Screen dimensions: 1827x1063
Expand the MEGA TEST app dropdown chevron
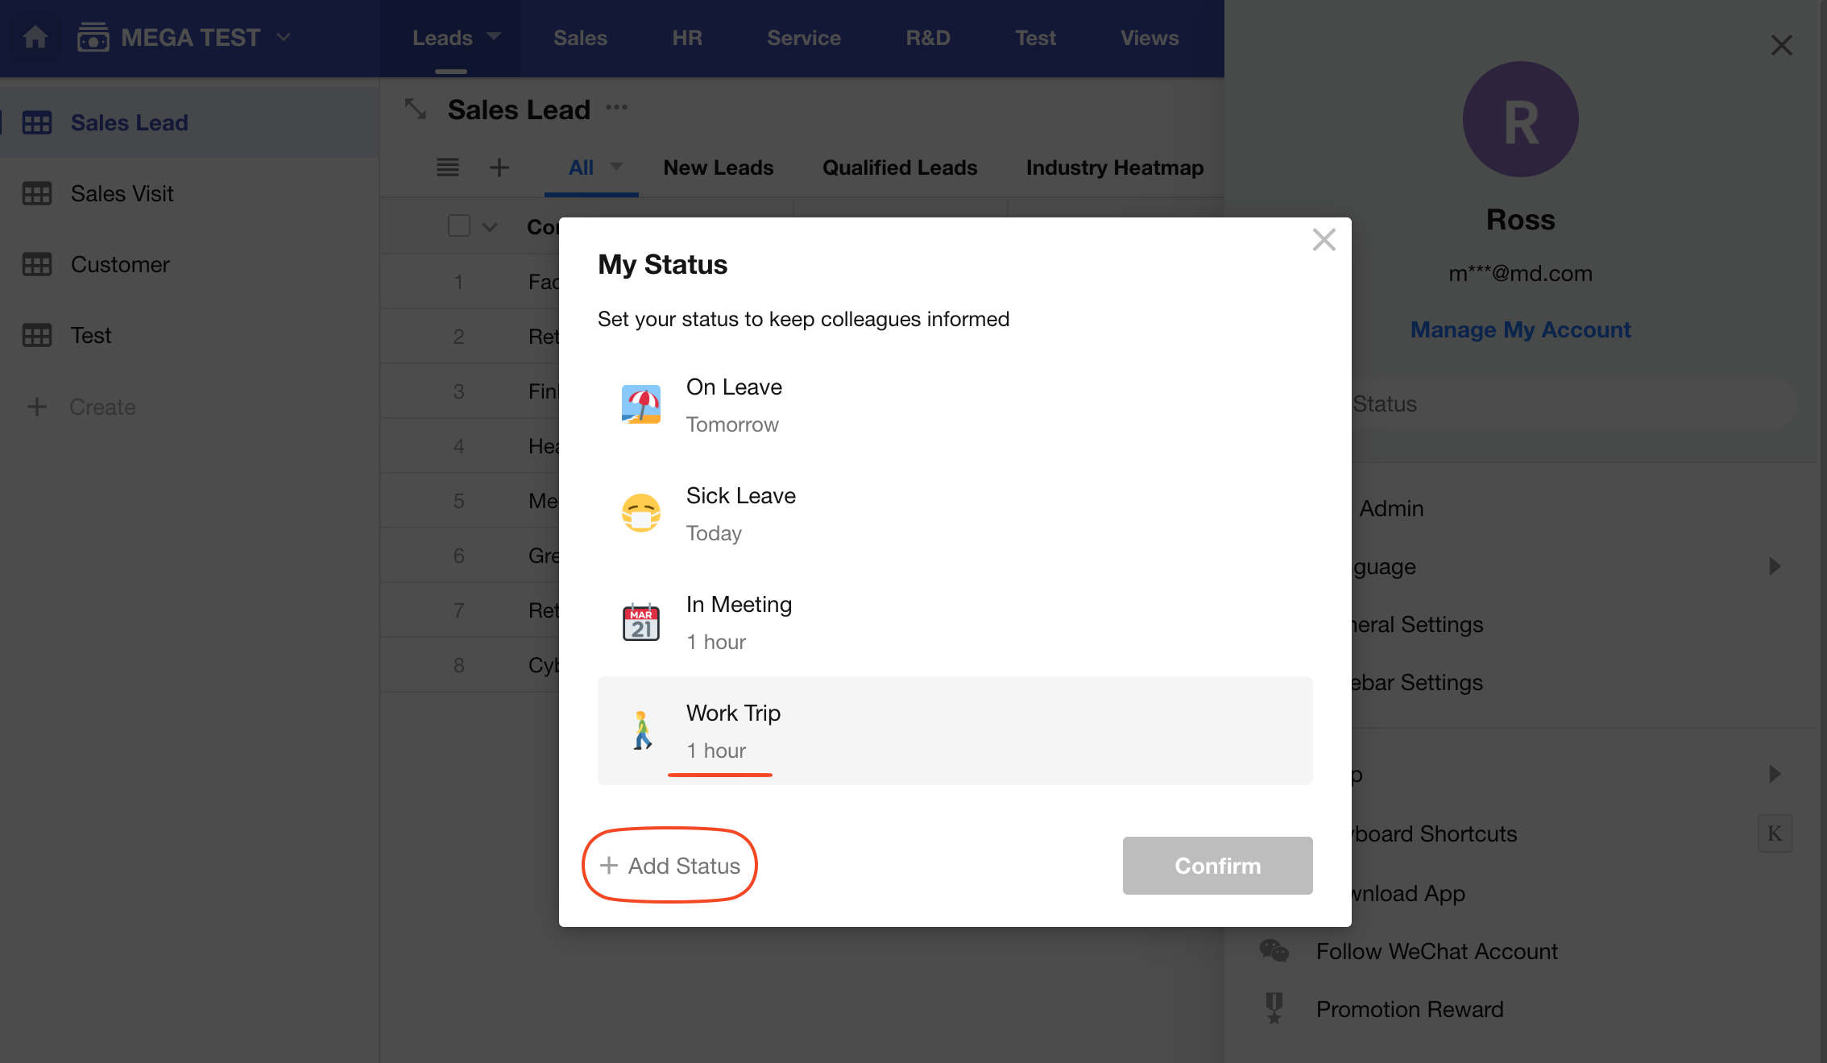click(x=284, y=37)
